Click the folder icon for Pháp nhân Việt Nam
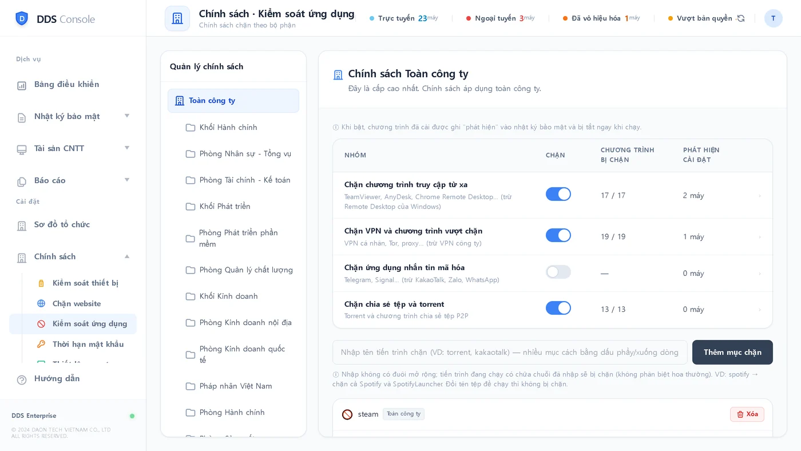Image resolution: width=801 pixels, height=451 pixels. click(191, 386)
